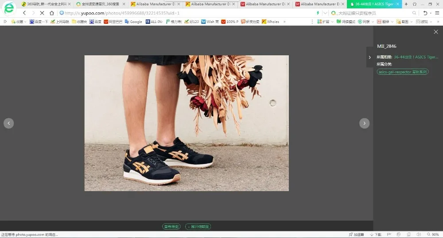Open the 虾皮拍卖 bookmark

[x=250, y=22]
